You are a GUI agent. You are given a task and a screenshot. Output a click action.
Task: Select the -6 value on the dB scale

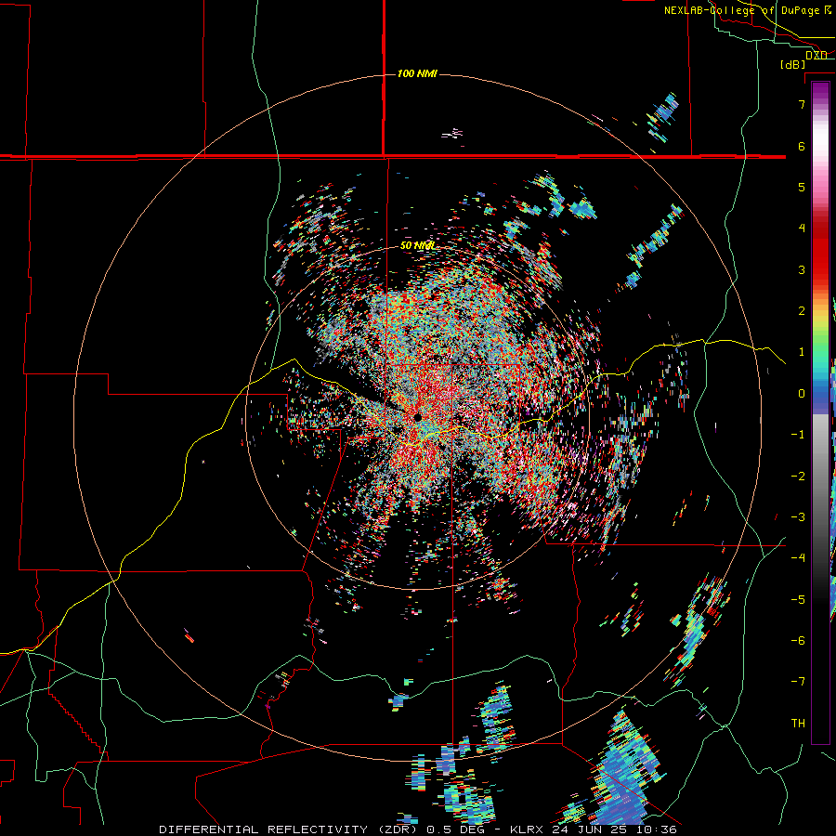[x=798, y=640]
